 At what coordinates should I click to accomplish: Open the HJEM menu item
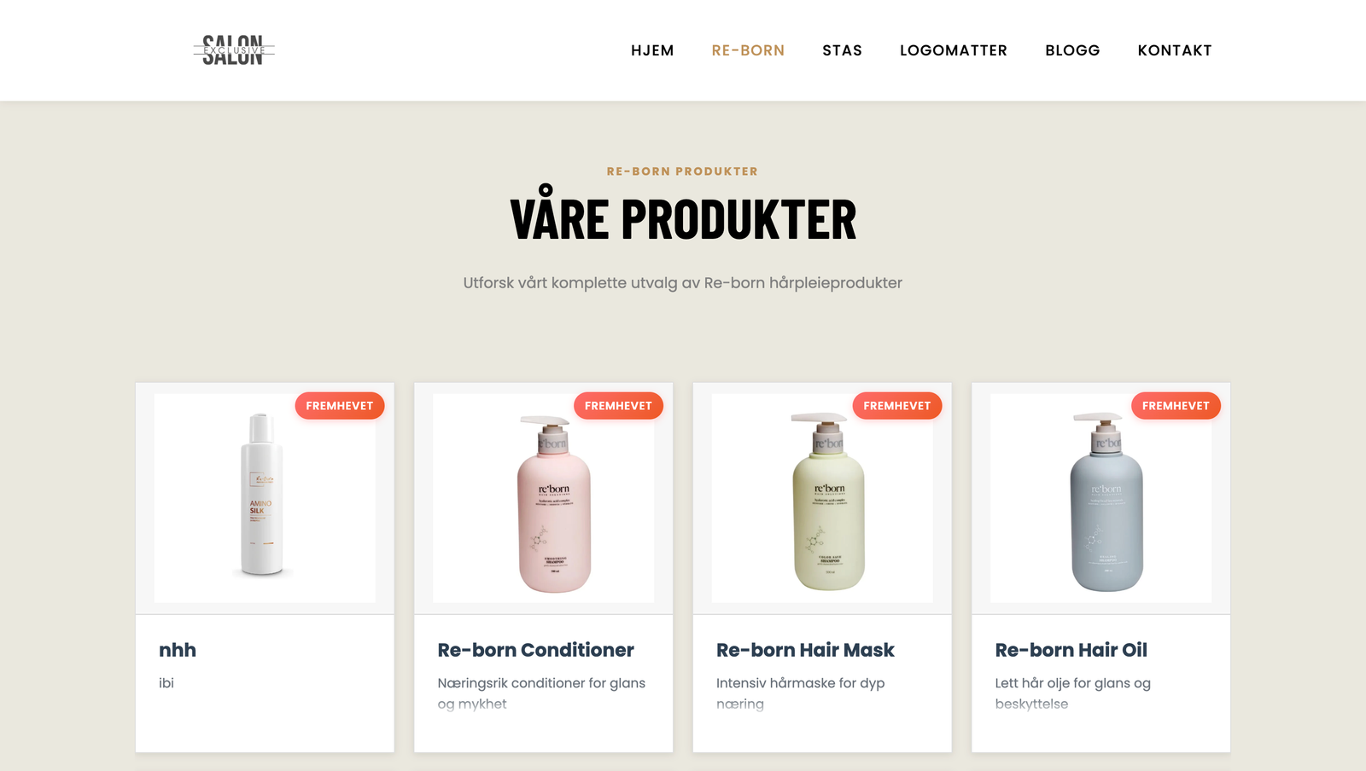pyautogui.click(x=652, y=50)
